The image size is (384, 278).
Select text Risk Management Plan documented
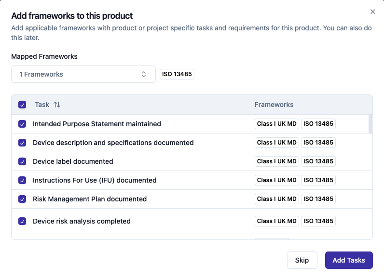tap(90, 199)
